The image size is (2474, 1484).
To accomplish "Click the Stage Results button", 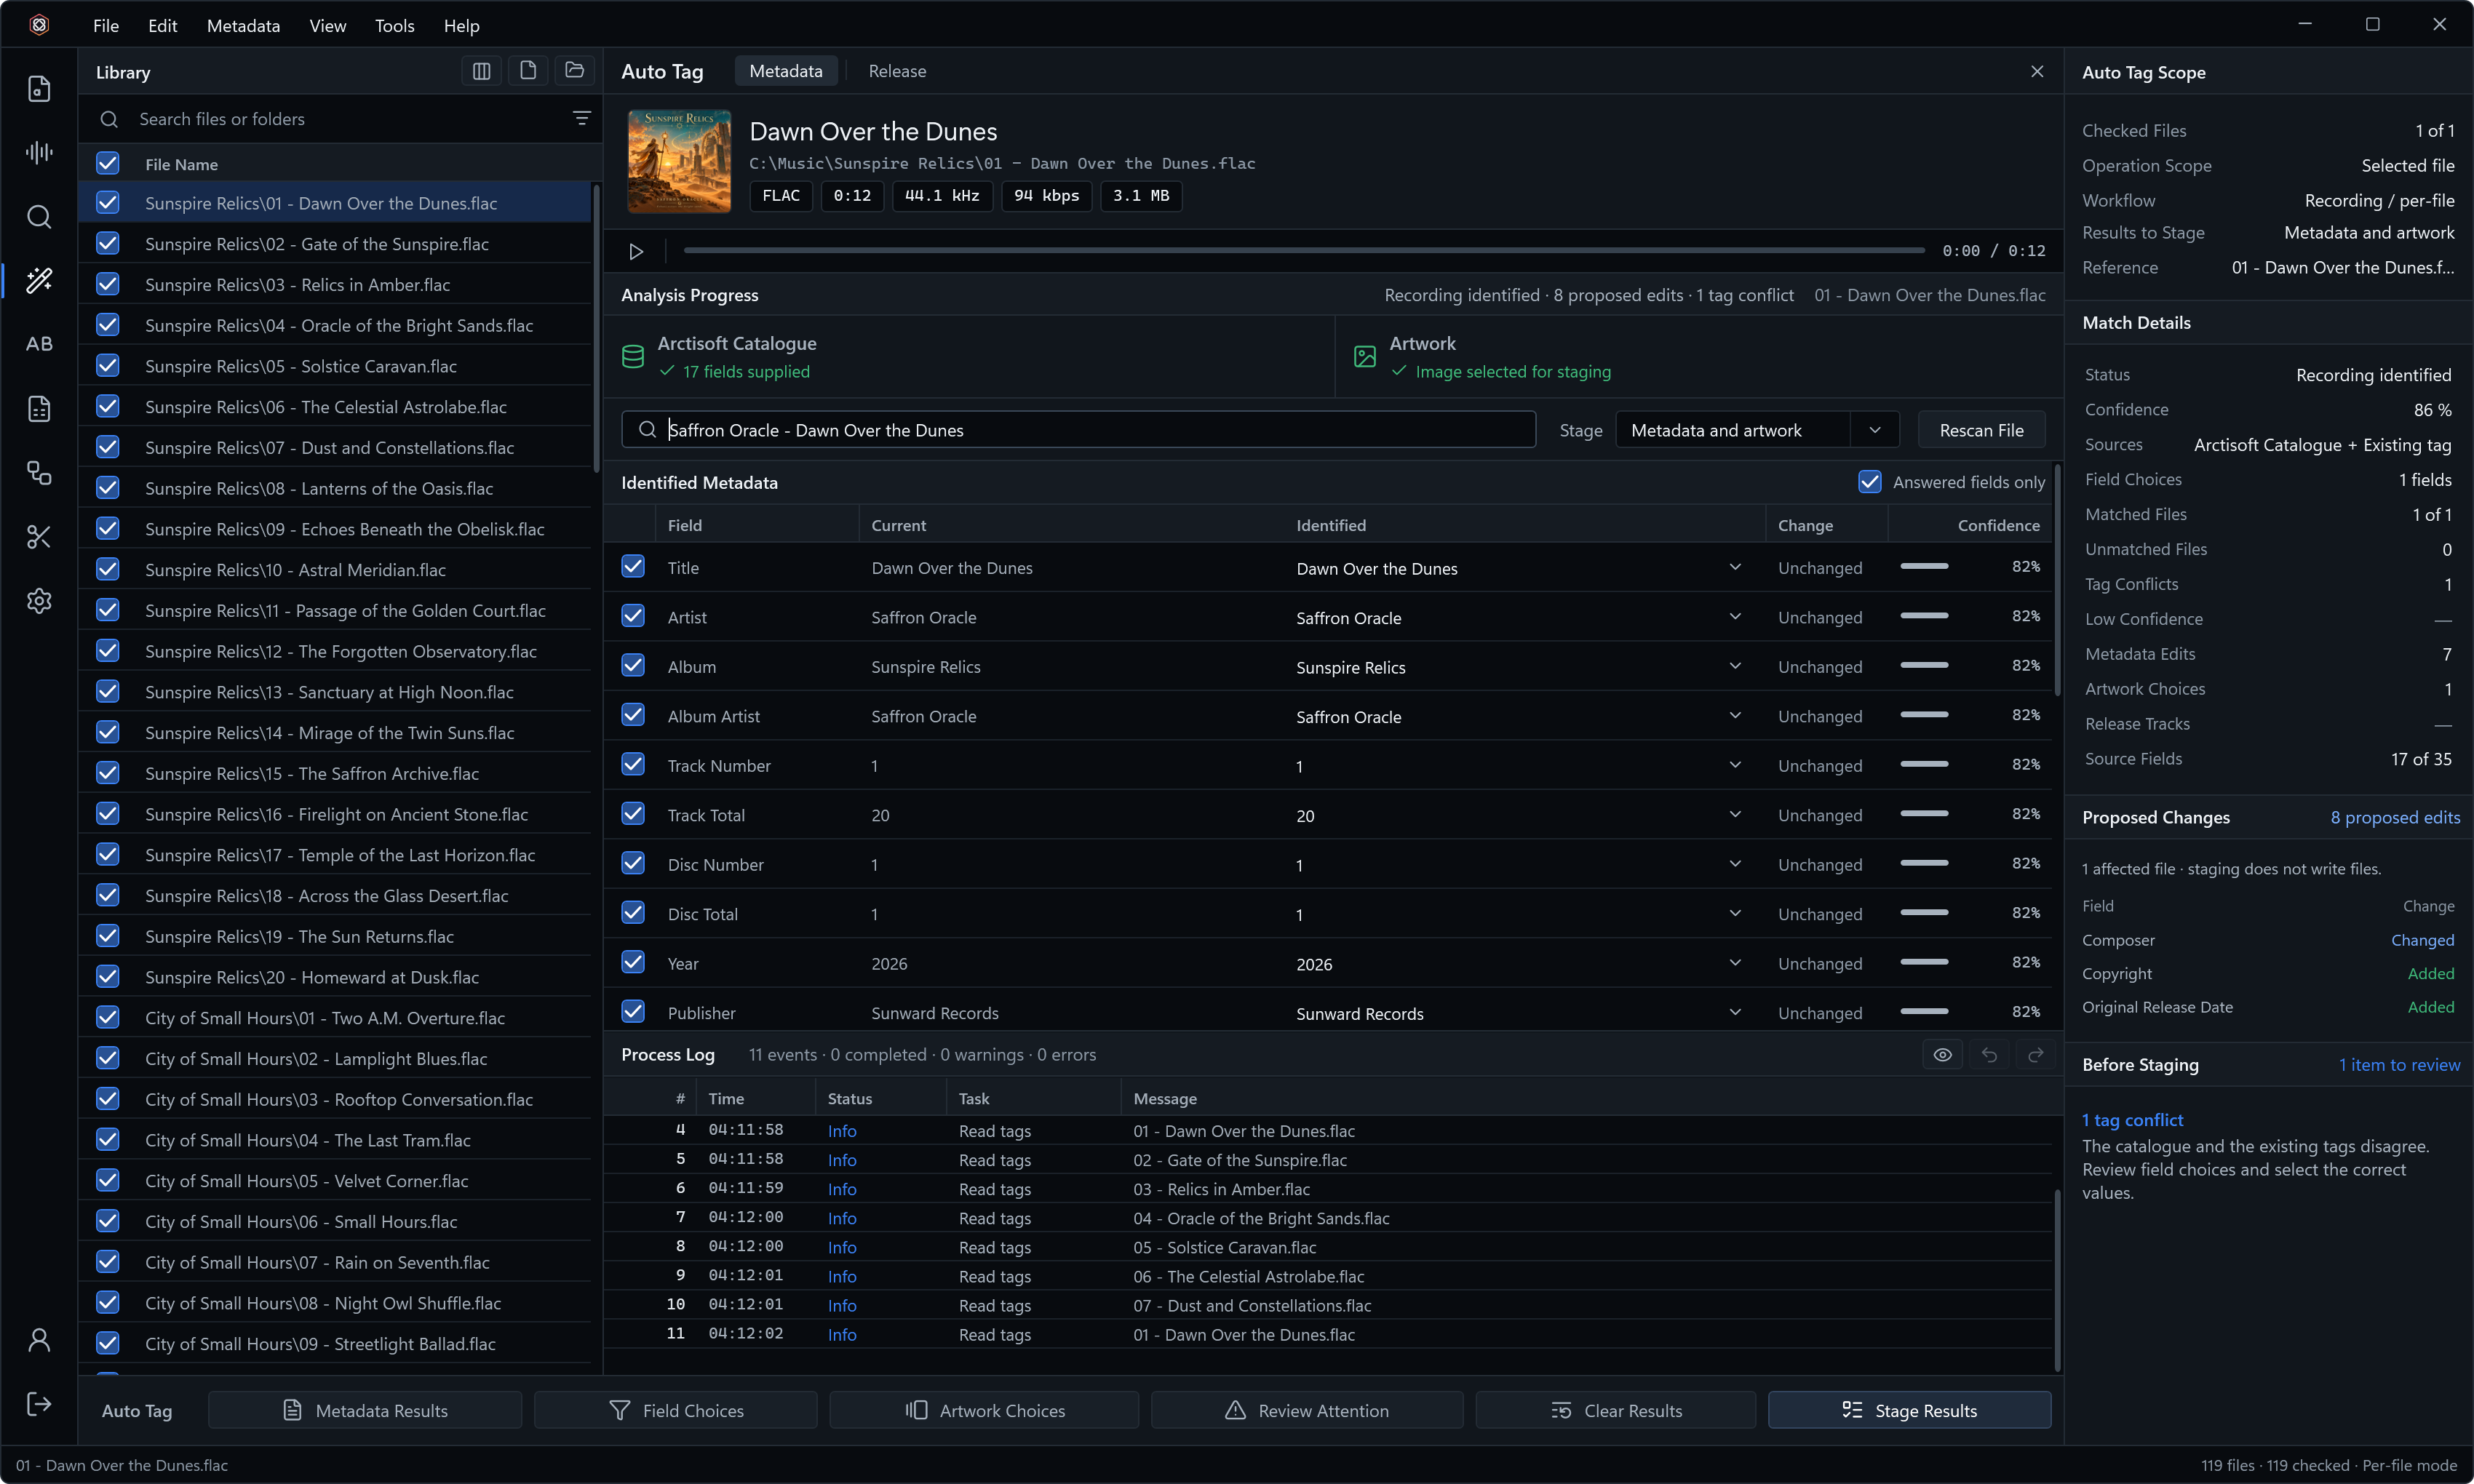I will [1909, 1410].
